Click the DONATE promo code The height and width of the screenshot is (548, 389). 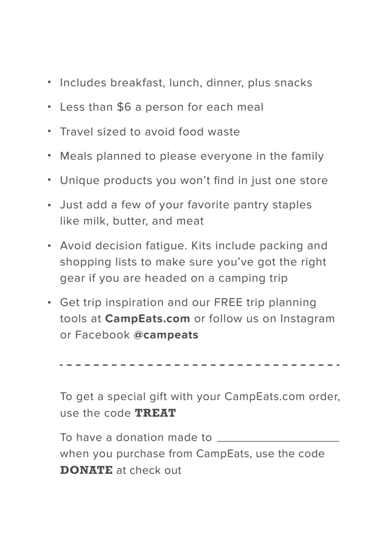pyautogui.click(x=86, y=470)
